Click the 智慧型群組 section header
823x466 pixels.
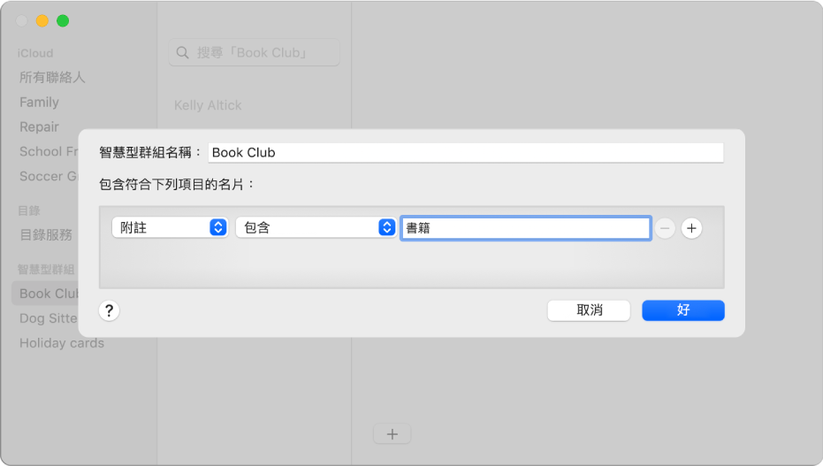click(x=46, y=269)
